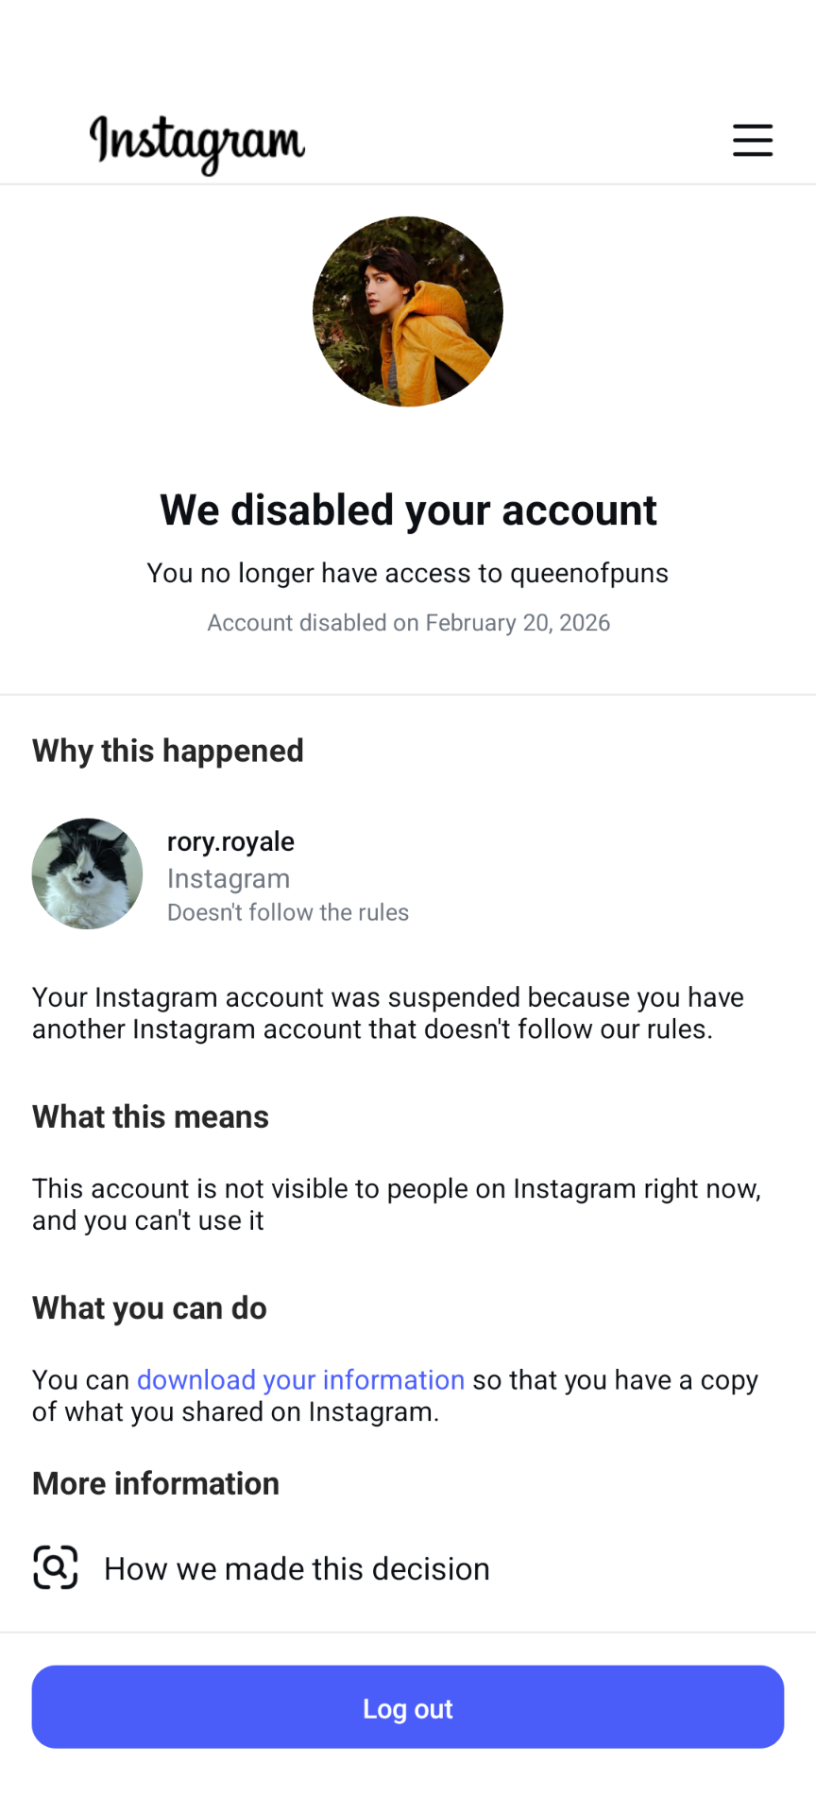Click the What you can do heading

coord(149,1308)
